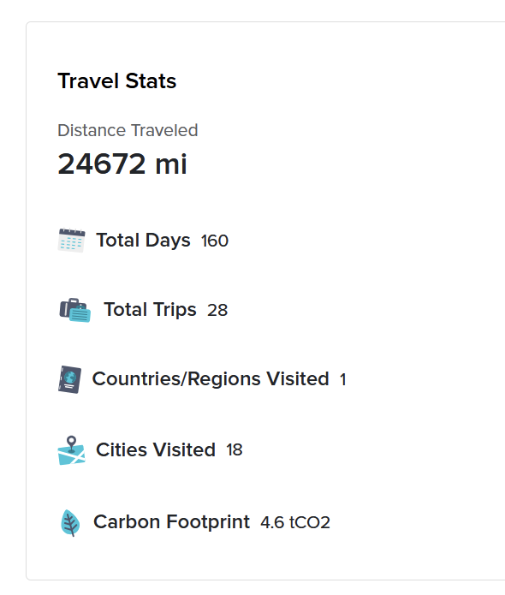
Task: Click the calendar icon beside Total Days
Action: pos(71,241)
